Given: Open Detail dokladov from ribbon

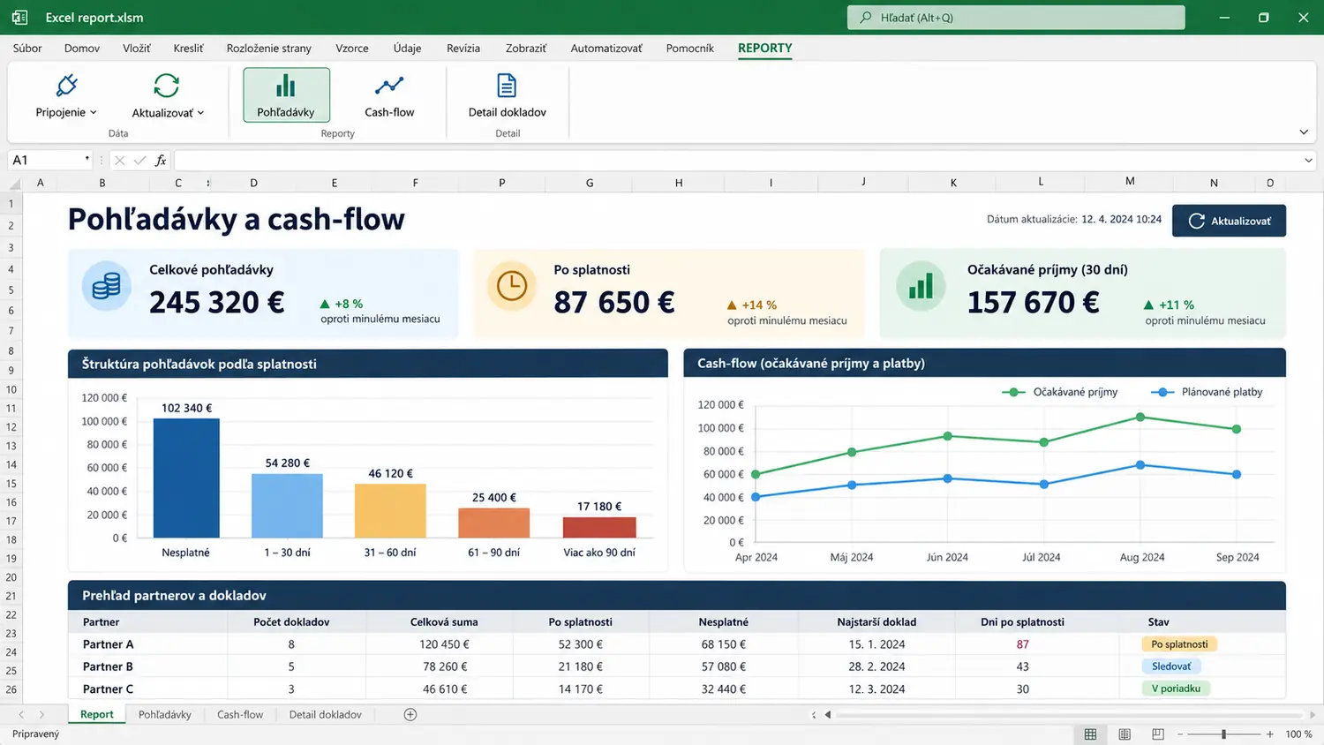Looking at the screenshot, I should coord(508,95).
